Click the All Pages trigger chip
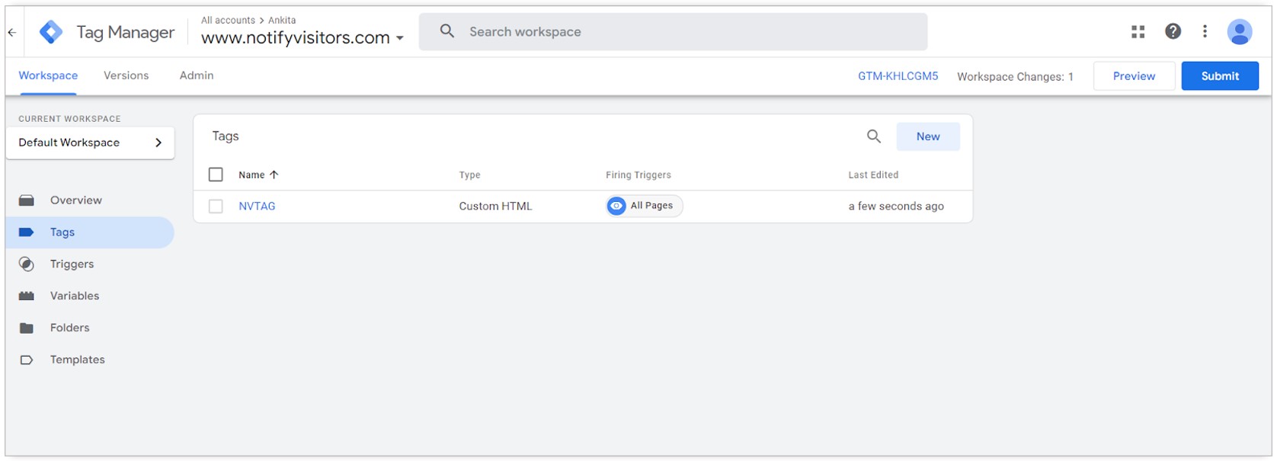This screenshot has height=461, width=1277. tap(645, 206)
